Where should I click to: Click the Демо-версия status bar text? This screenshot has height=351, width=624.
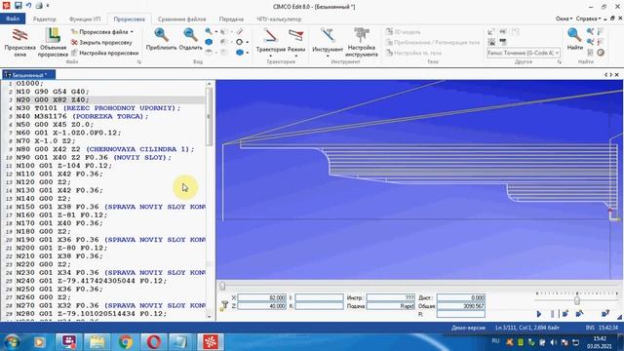click(x=468, y=328)
